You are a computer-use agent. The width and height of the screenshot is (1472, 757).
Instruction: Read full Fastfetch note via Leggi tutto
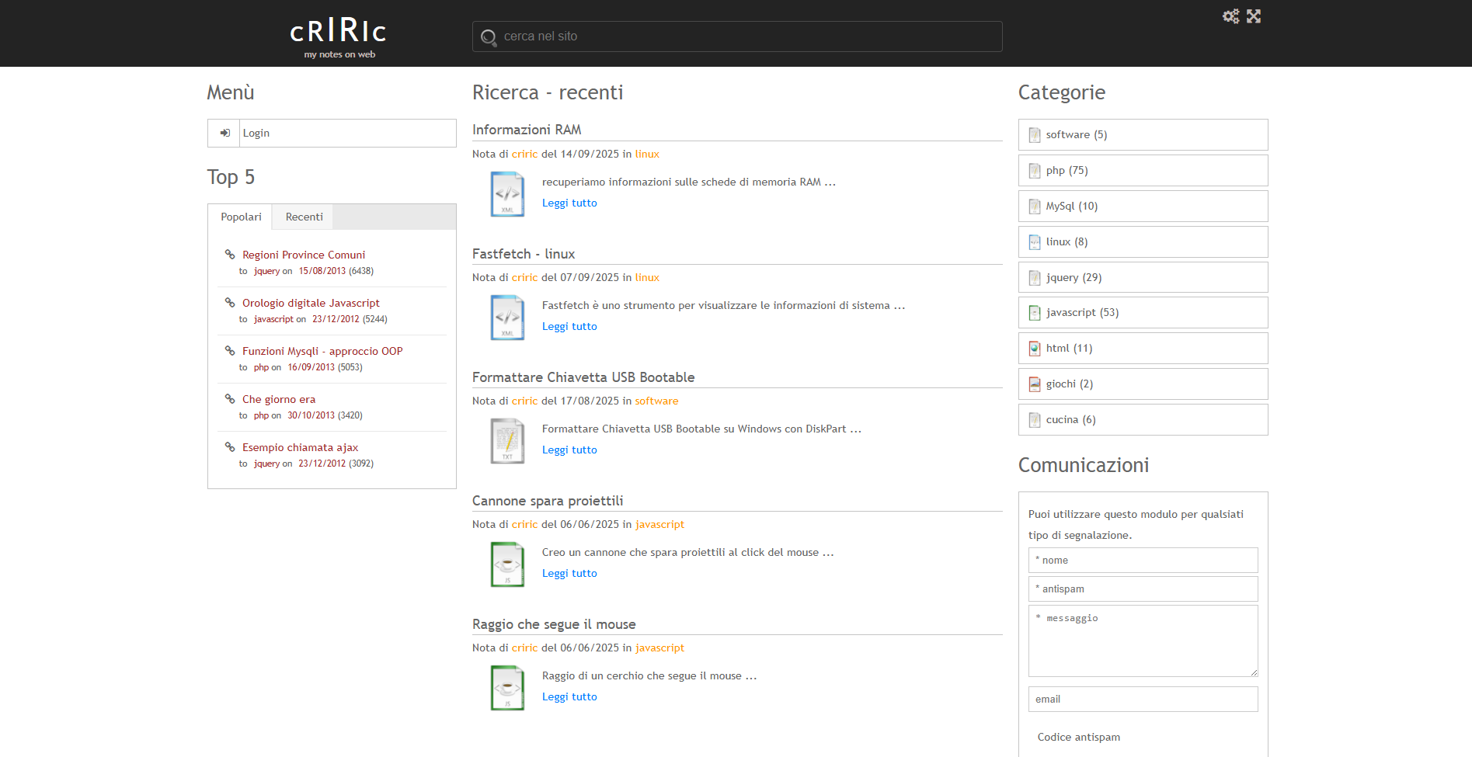pyautogui.click(x=569, y=327)
